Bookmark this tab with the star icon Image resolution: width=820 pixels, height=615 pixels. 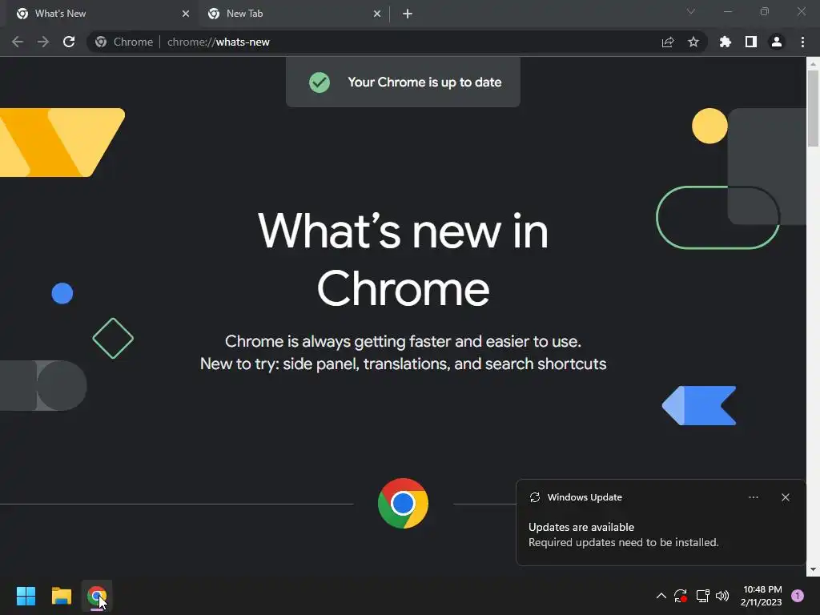point(693,42)
